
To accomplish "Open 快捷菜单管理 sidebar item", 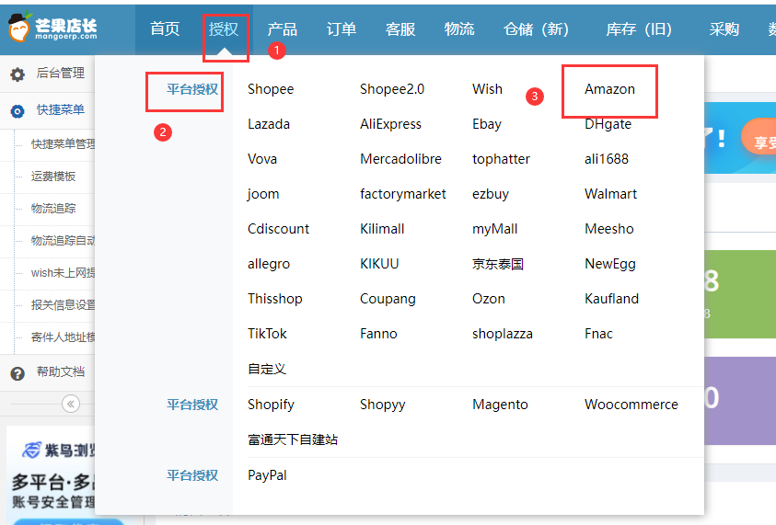I will 63,143.
